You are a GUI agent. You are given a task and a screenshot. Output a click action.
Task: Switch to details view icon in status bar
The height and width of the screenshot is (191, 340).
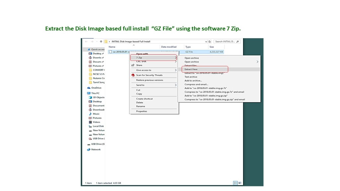234,183
